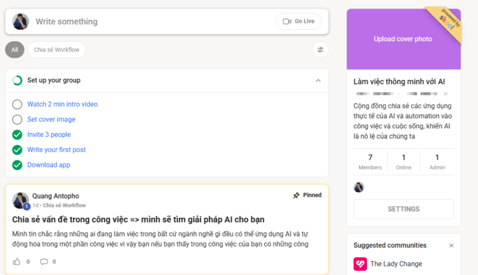Viewport: 478px width, 275px height.
Task: Open the Set cover image link
Action: point(51,120)
